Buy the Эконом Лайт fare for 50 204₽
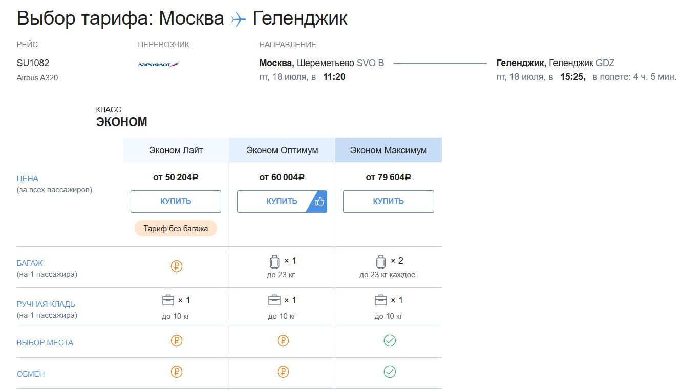Image resolution: width=683 pixels, height=391 pixels. pos(176,201)
